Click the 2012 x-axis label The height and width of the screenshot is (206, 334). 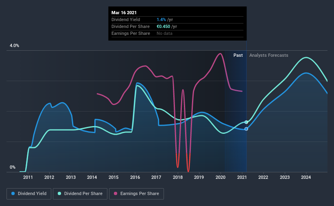click(x=49, y=177)
